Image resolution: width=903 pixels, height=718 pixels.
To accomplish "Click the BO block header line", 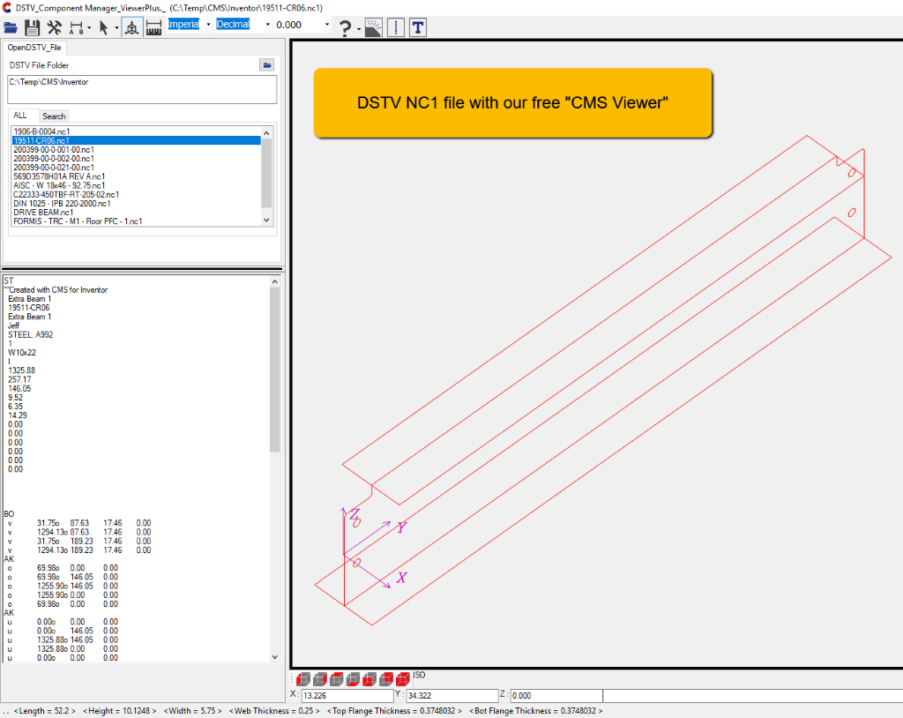I will (9, 514).
